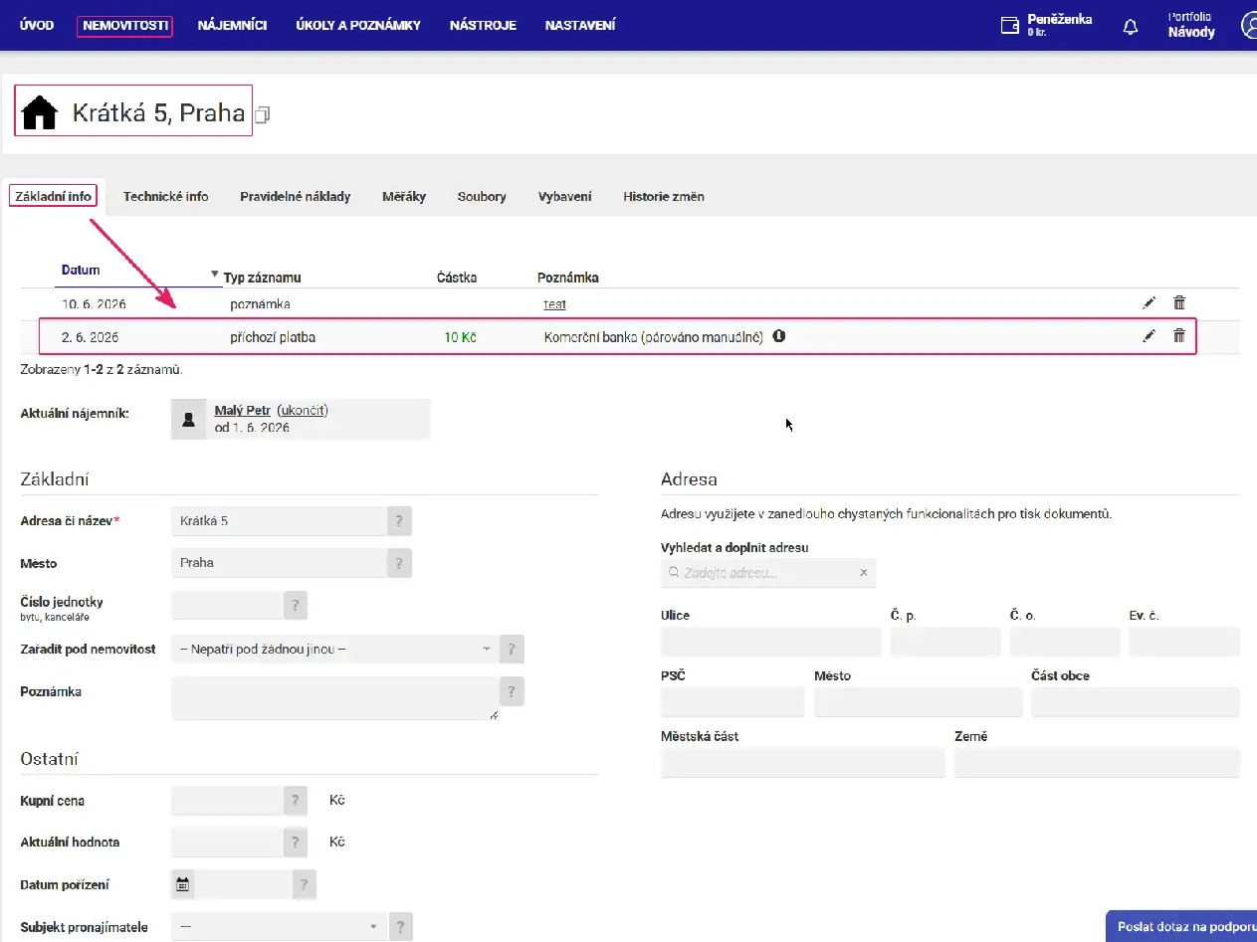1257x942 pixels.
Task: Click the Město input showing Praha
Action: pyautogui.click(x=279, y=562)
